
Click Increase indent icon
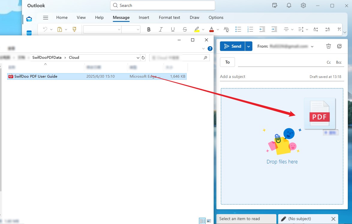point(274,29)
